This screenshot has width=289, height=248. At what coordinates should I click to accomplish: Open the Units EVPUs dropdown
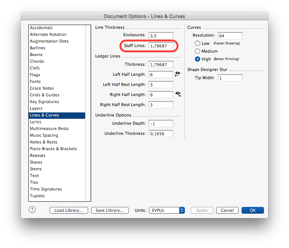pyautogui.click(x=167, y=210)
